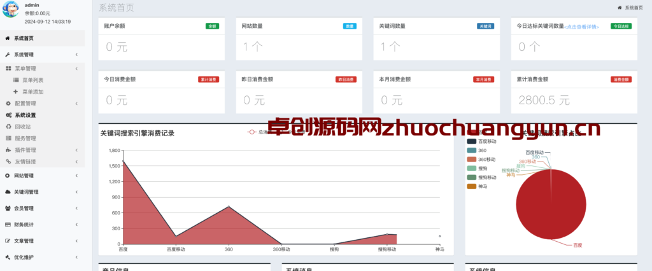Click the 网站数量 card value 1 个
This screenshot has width=652, height=271.
coord(253,46)
